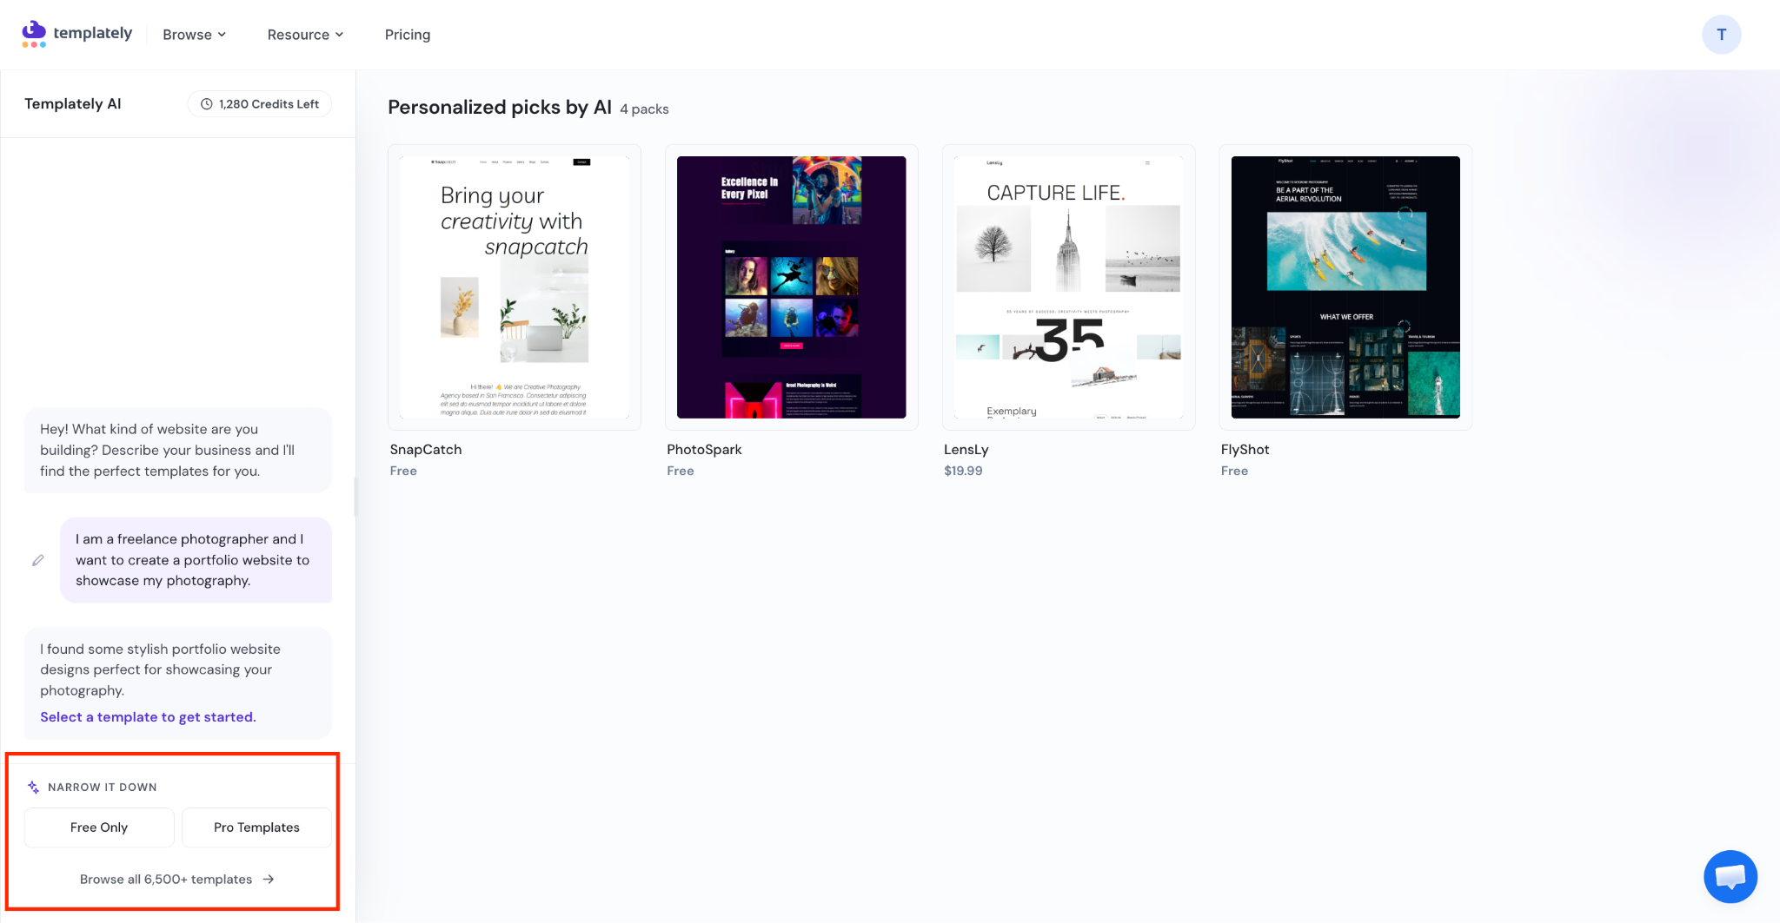Filter results to Free Only
The width and height of the screenshot is (1780, 923).
(x=99, y=827)
